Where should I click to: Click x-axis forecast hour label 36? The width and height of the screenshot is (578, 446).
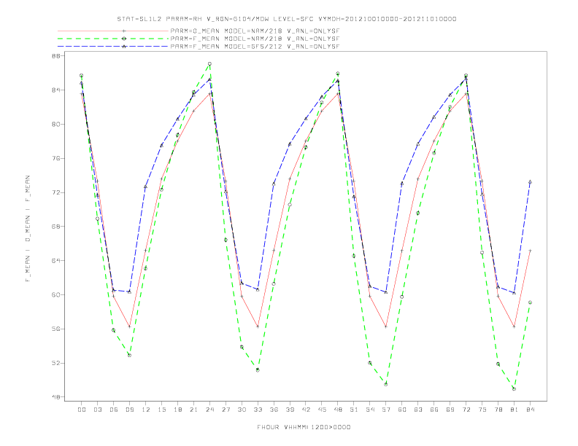[274, 410]
